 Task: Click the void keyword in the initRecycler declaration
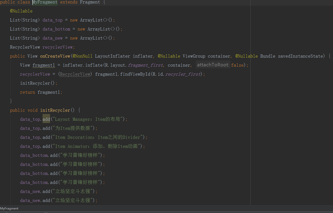click(x=33, y=110)
